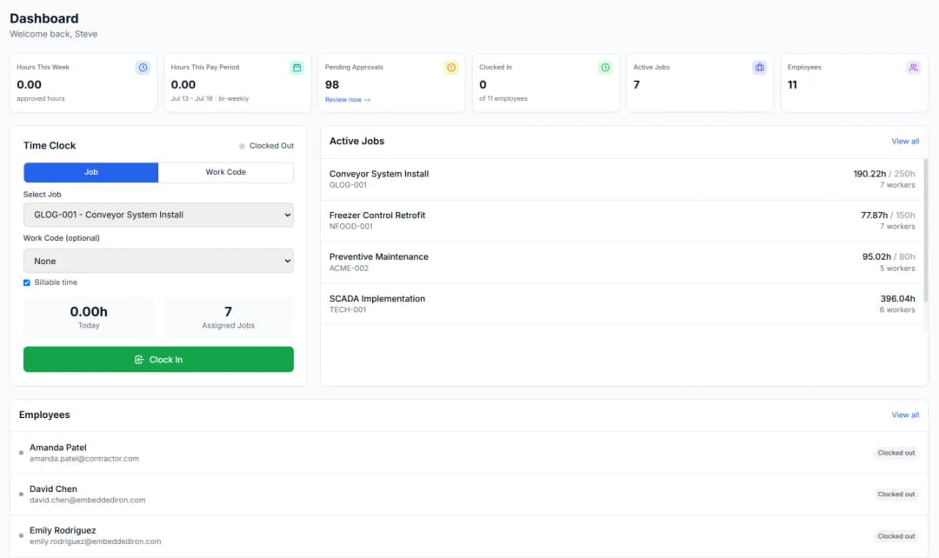Click Clocked out badge for David Chen
The width and height of the screenshot is (939, 558).
[x=896, y=494]
